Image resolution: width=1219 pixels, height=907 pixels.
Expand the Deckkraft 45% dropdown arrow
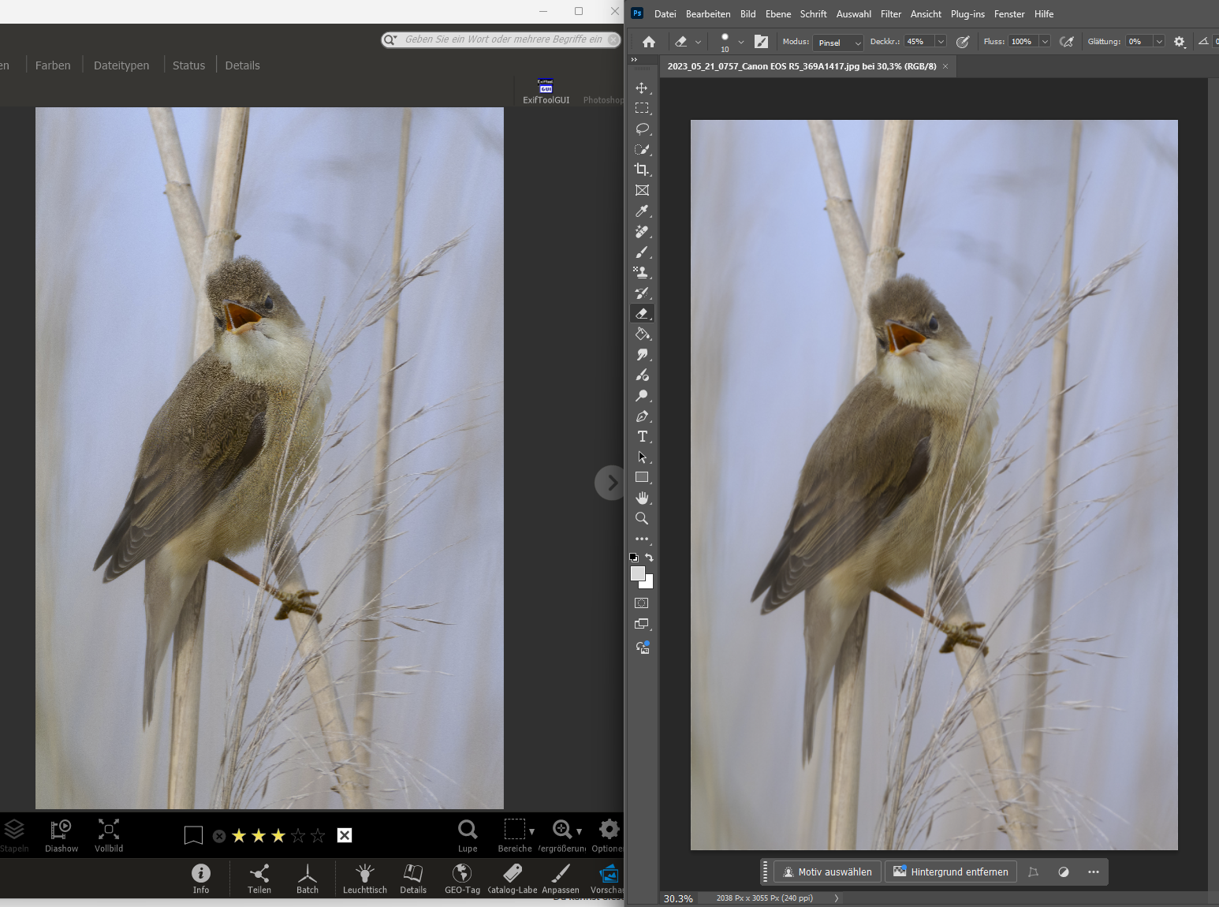tap(941, 42)
